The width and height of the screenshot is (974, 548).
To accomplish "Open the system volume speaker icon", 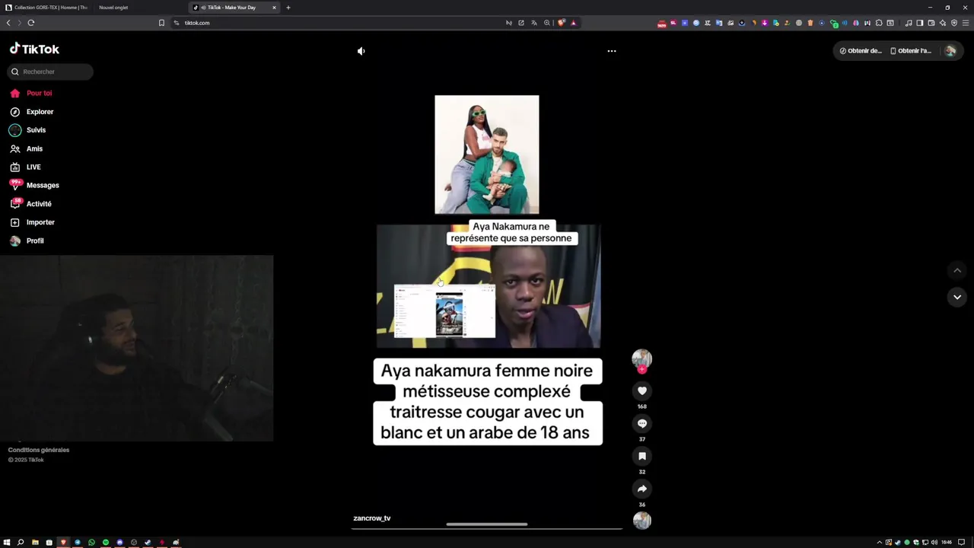I will tap(934, 542).
